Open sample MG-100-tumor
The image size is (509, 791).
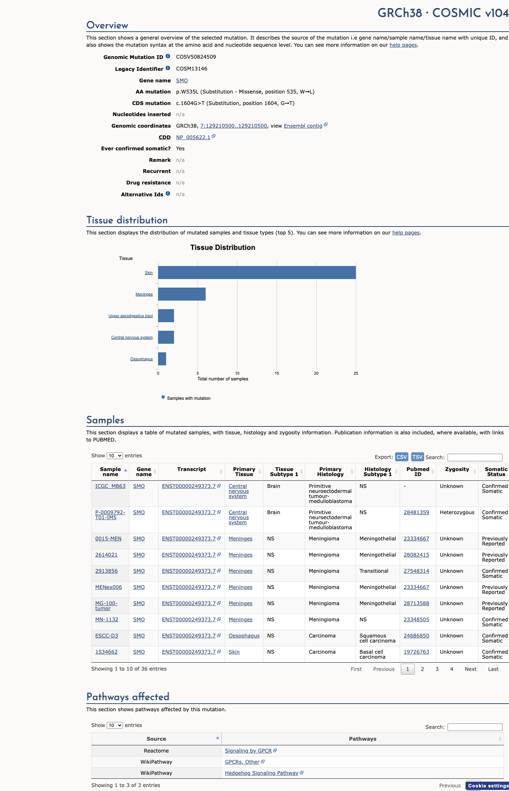pyautogui.click(x=106, y=606)
